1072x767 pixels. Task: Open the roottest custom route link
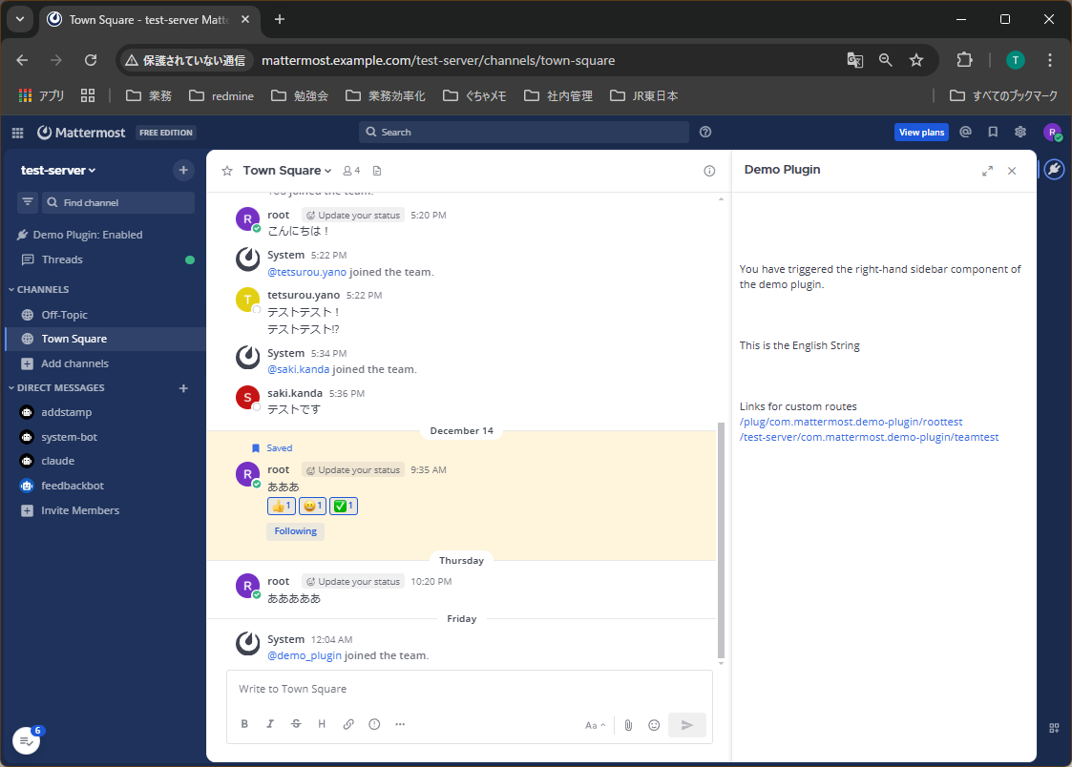click(x=851, y=422)
